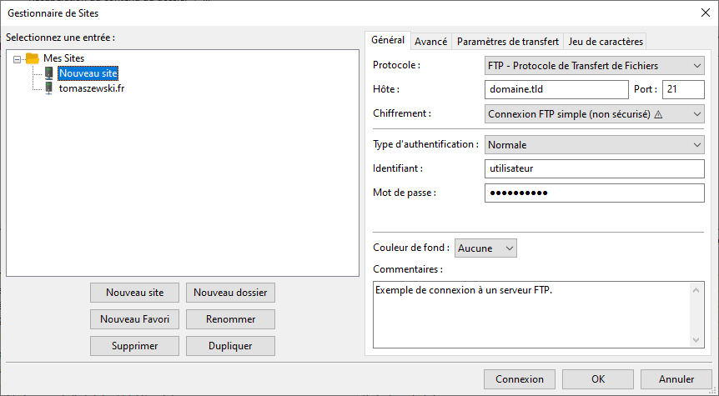Click the Nouveau site button

click(135, 293)
